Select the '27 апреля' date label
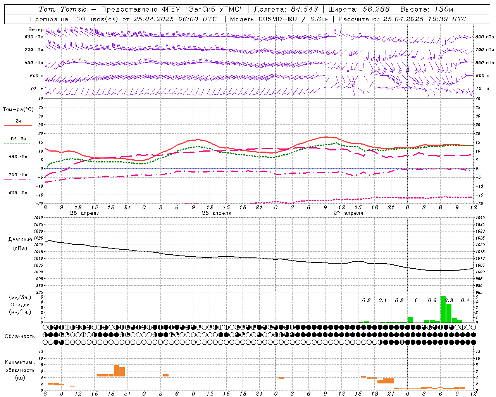The image size is (496, 397). (348, 213)
